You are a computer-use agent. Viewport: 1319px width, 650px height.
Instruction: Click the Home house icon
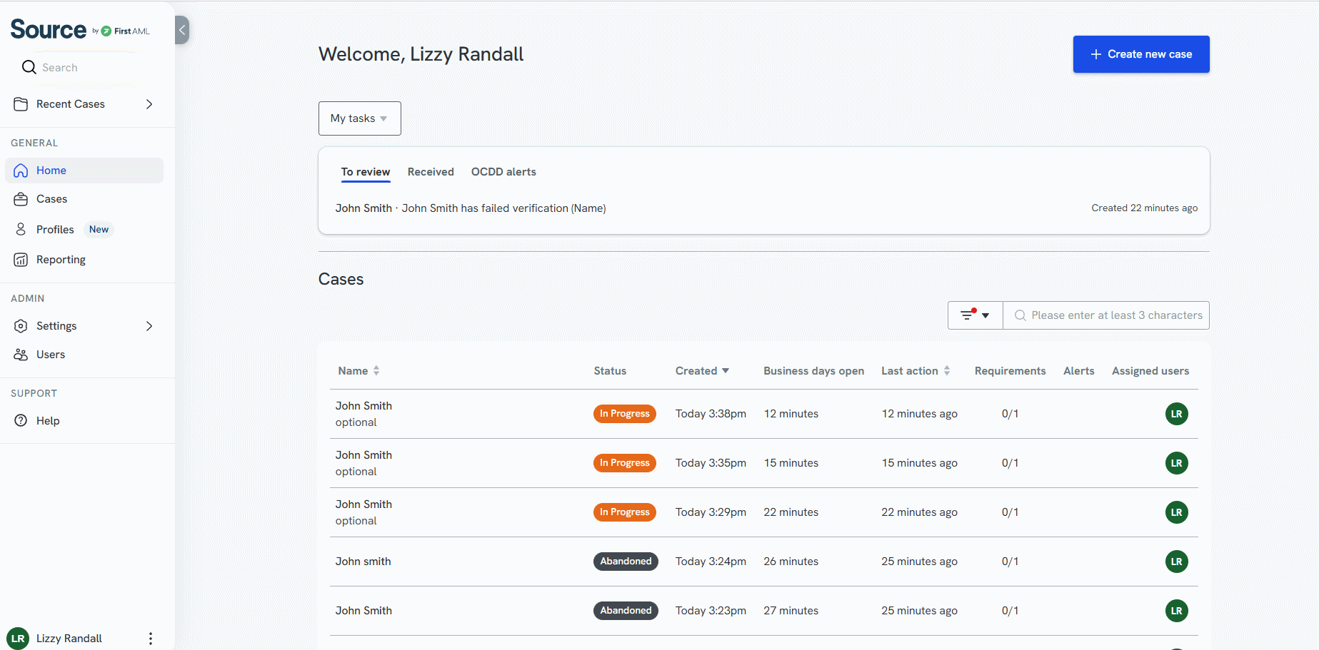pos(21,171)
